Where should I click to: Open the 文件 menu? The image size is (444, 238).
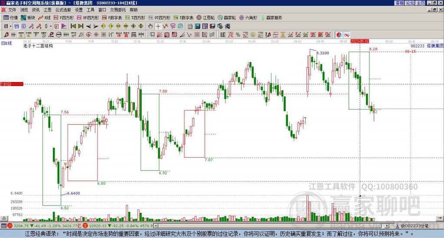tap(12, 10)
